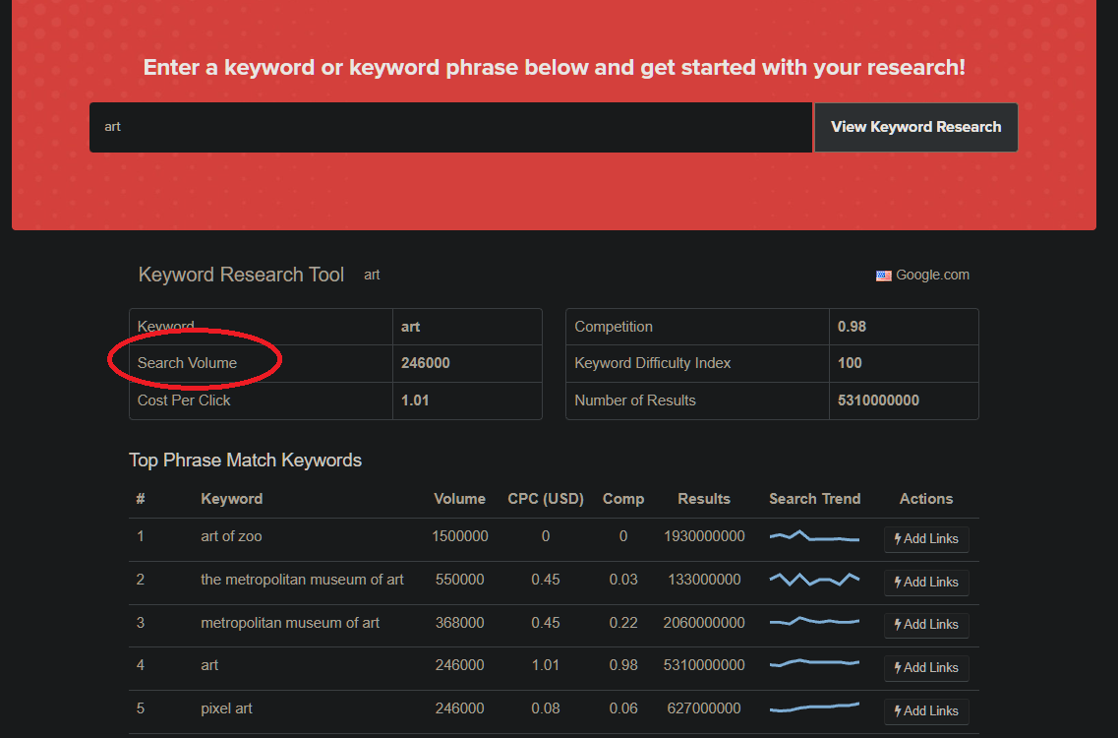Viewport: 1118px width, 738px height.
Task: Click View Keyword Research button
Action: [916, 127]
